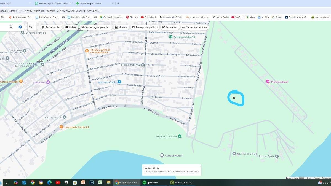Switch to the WhatsApp Business tab
Viewport: 331px width, 186px height.
pos(90,4)
